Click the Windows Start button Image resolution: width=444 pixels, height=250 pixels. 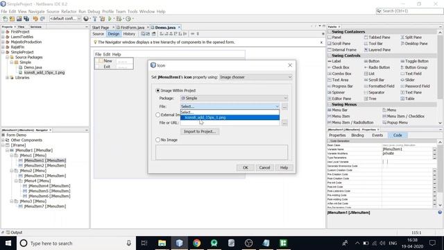click(x=8, y=243)
